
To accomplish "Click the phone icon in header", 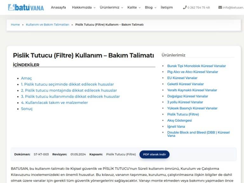I will point(185,7).
